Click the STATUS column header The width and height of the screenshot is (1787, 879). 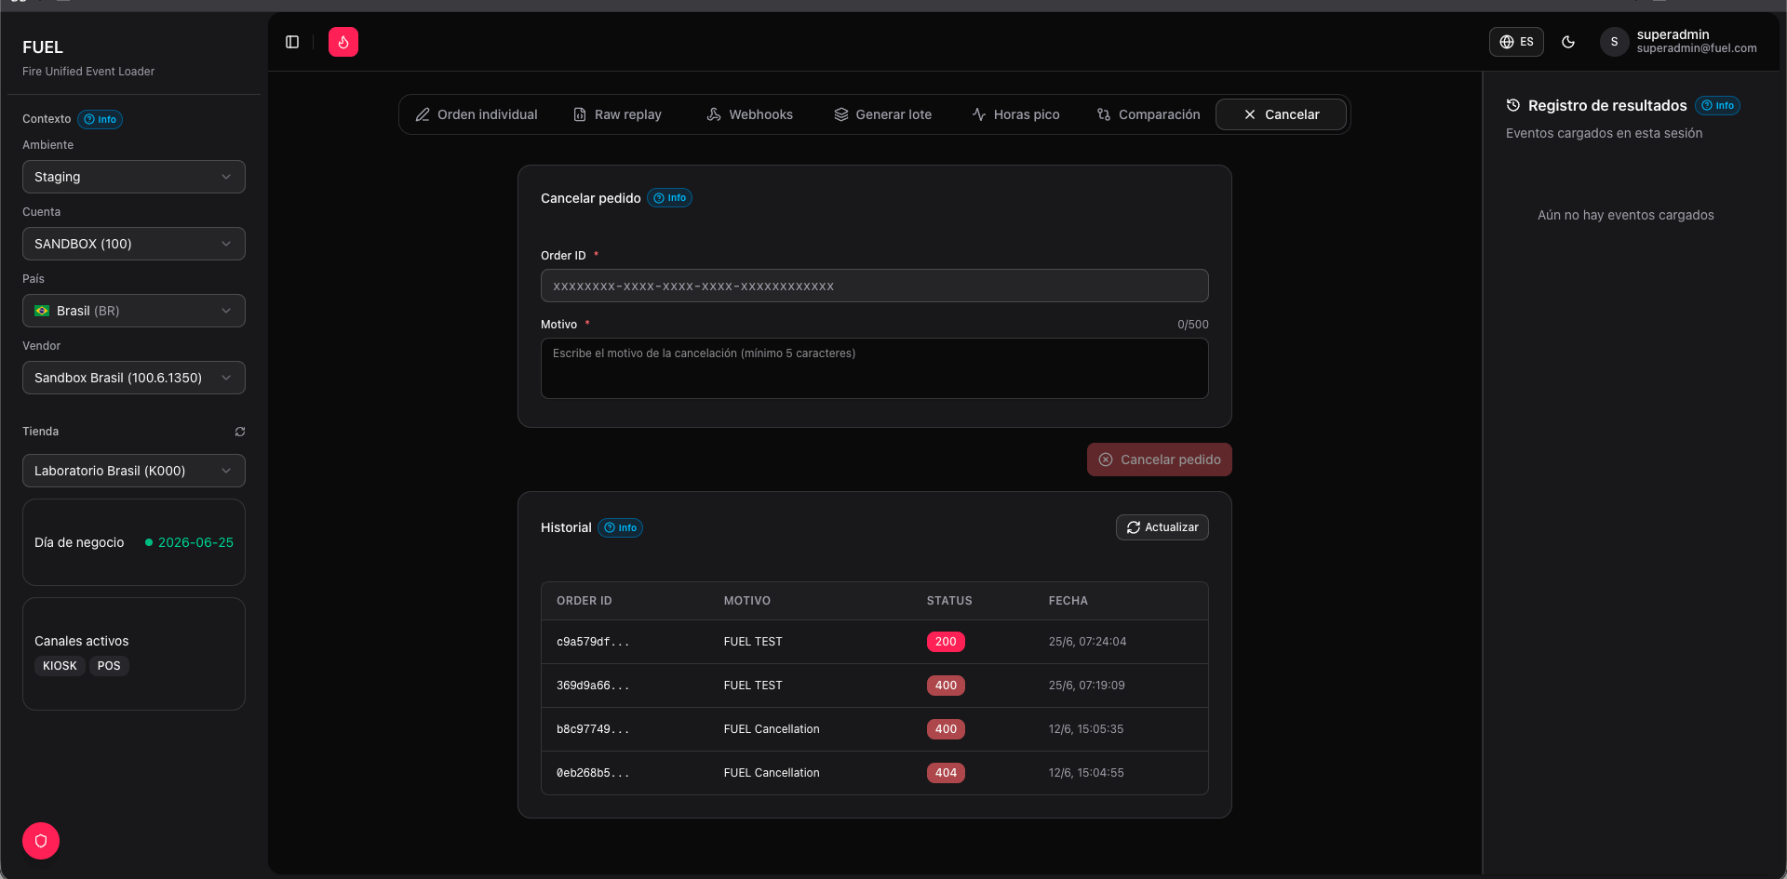[x=949, y=601]
